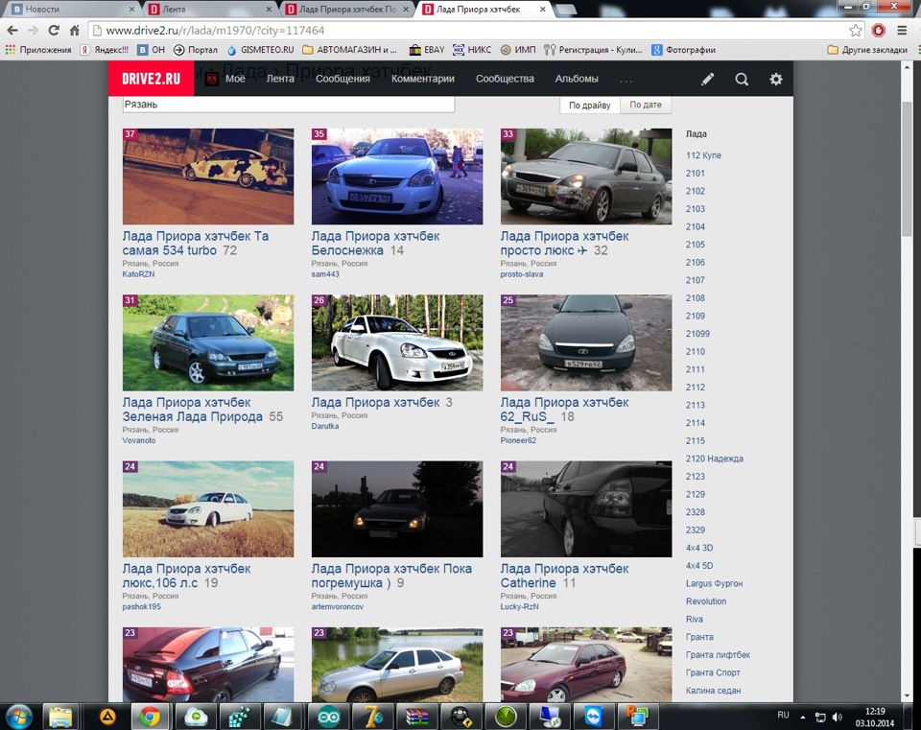Open the Альбомы menu item

[577, 79]
